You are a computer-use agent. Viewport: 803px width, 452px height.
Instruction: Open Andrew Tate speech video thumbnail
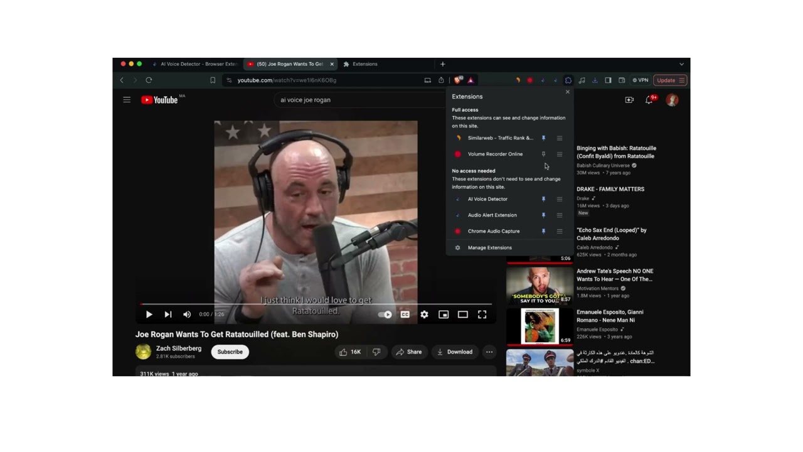coord(540,286)
